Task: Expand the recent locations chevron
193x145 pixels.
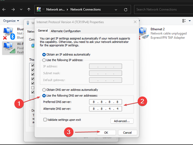Action: click(x=21, y=9)
